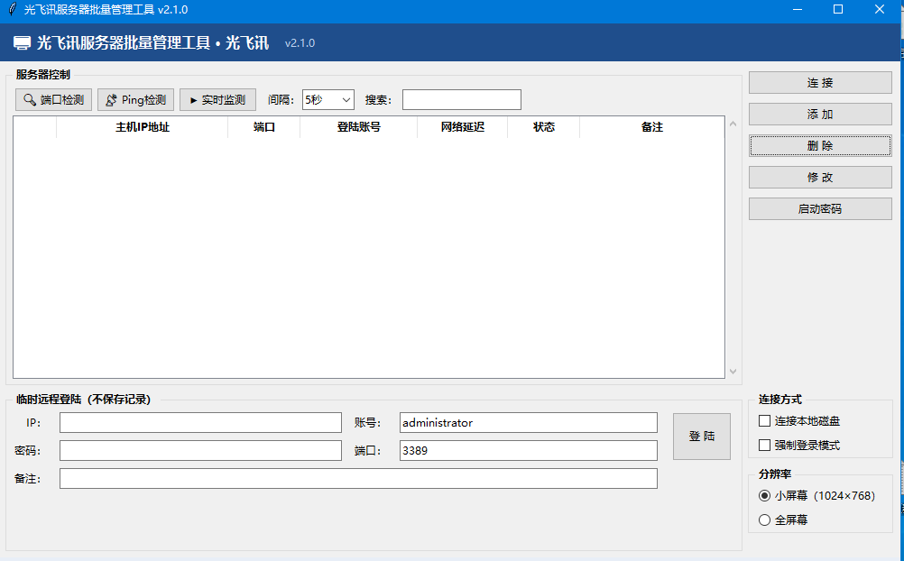Minimize the 光飞讯 tool window
Screen dimensions: 904x561
click(x=798, y=9)
